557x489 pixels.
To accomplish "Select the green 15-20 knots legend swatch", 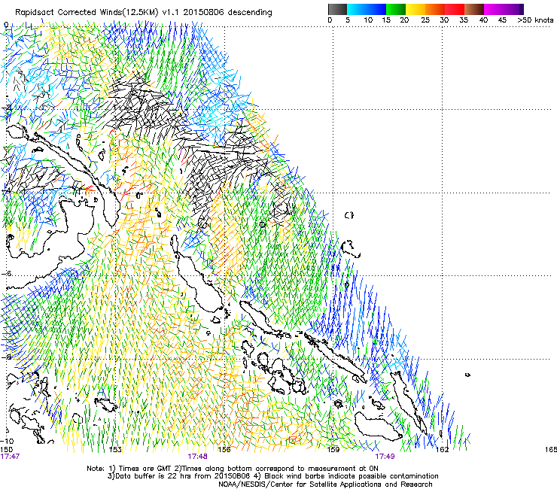I will click(x=396, y=9).
